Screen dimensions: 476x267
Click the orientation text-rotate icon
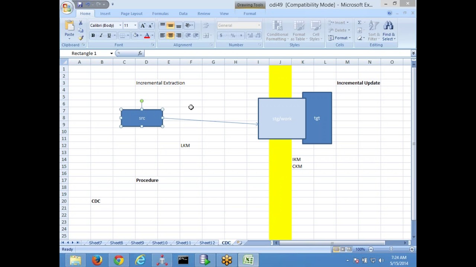[188, 25]
